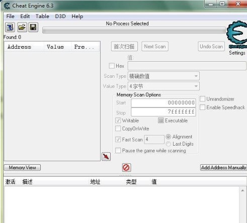Image resolution: width=247 pixels, height=223 pixels.
Task: Click the Cheat Engine title bar icon
Action: pos(7,6)
